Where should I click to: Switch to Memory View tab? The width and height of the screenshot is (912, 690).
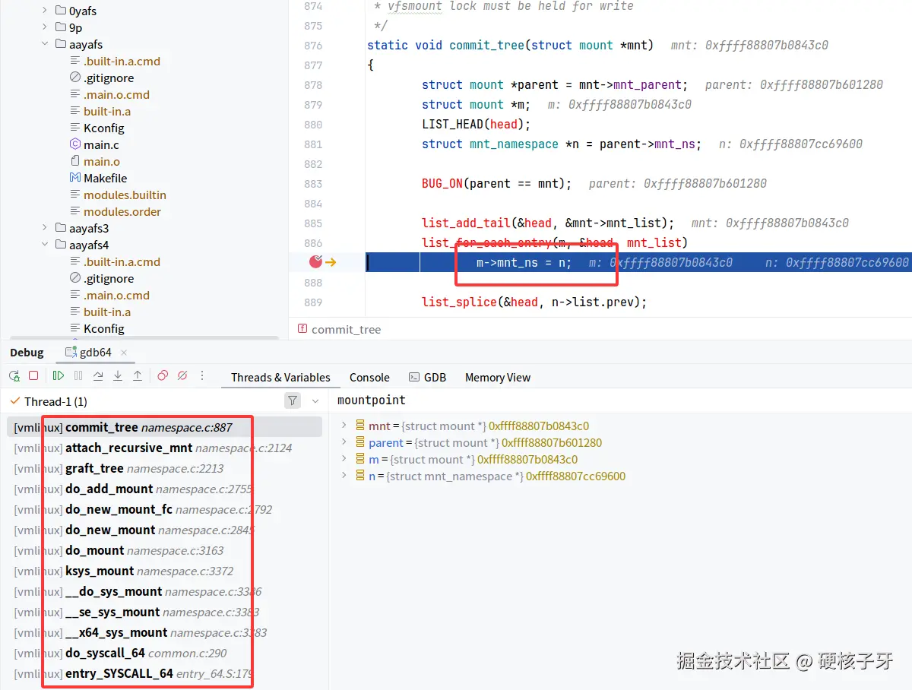498,377
